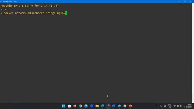The width and height of the screenshot is (194, 109).
Task: Open the battery status icon
Action: (x=181, y=106)
